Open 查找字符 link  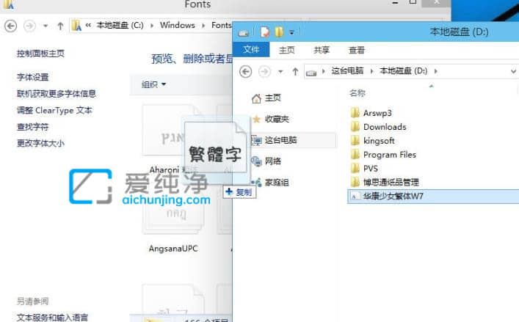coord(33,127)
